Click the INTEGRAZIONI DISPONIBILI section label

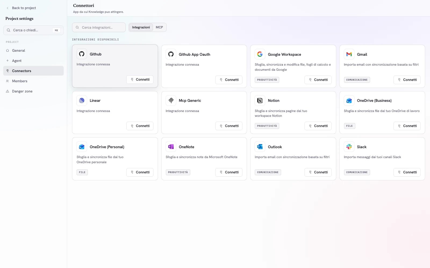click(x=95, y=40)
